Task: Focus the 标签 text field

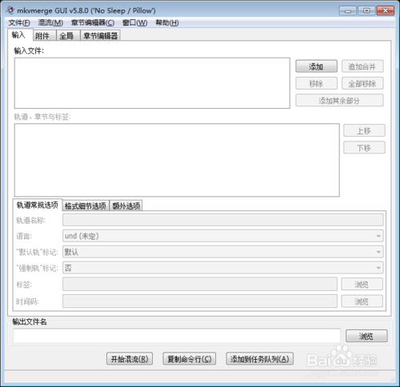Action: click(200, 285)
